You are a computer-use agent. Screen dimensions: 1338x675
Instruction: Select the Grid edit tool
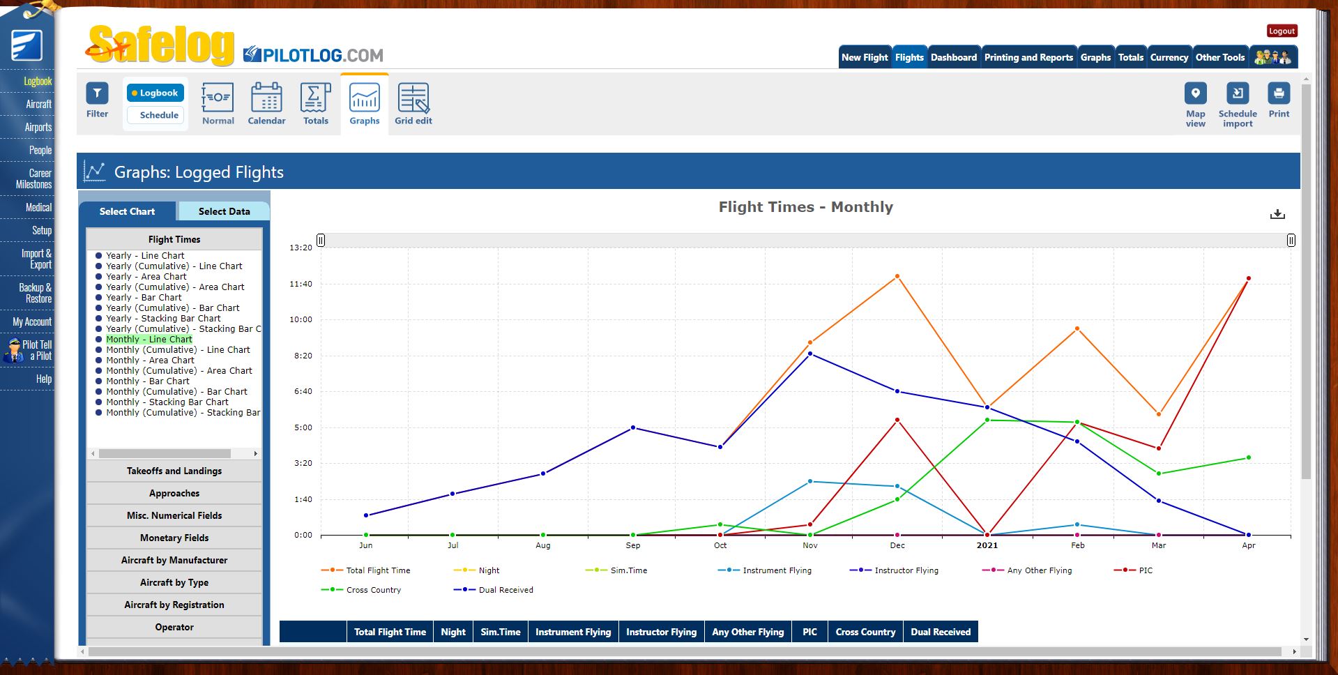[413, 102]
